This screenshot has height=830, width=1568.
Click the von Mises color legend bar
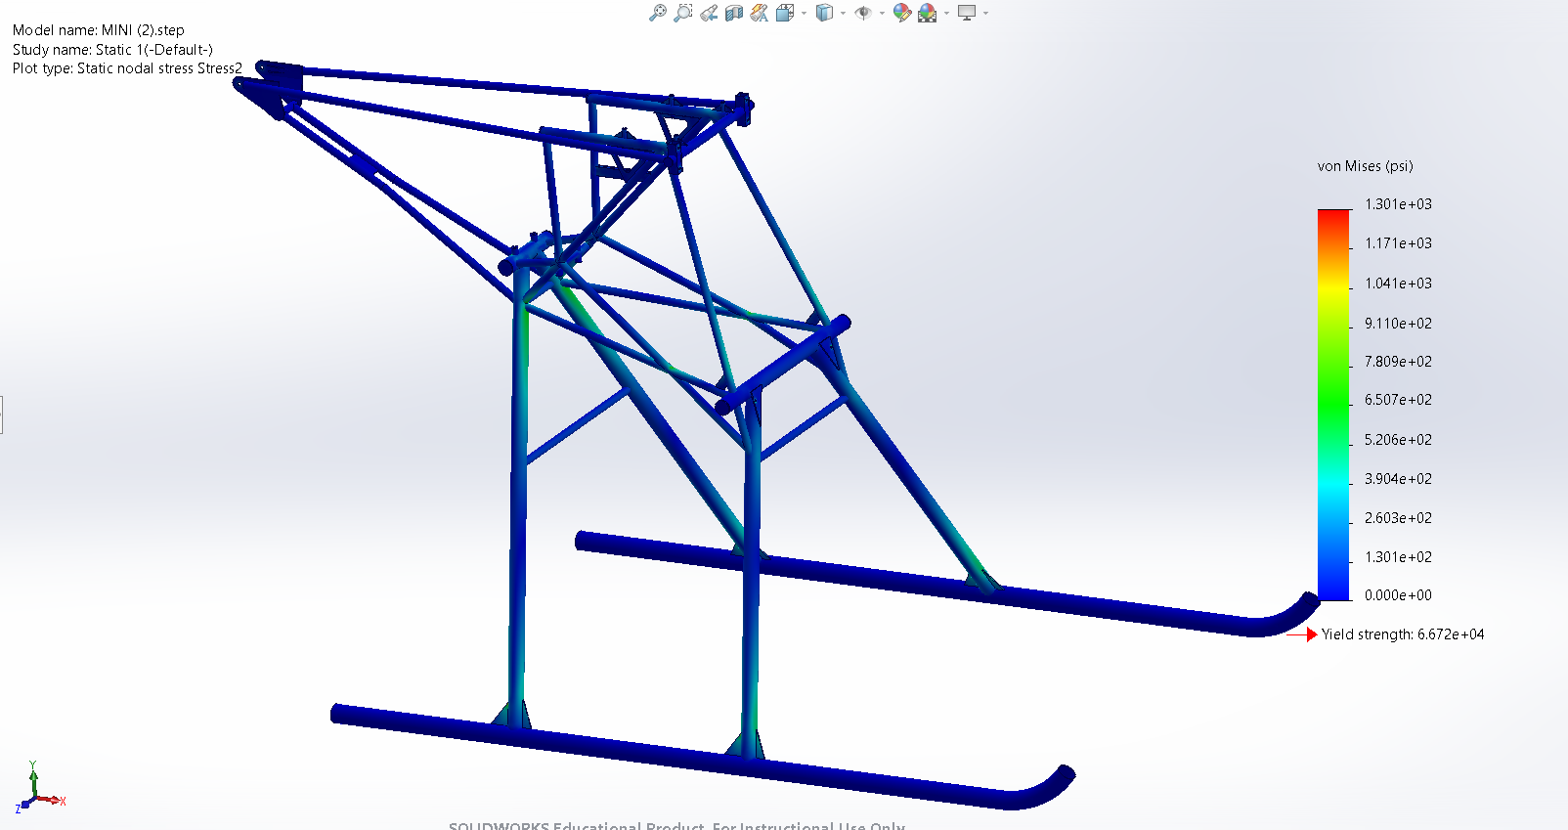pyautogui.click(x=1333, y=404)
